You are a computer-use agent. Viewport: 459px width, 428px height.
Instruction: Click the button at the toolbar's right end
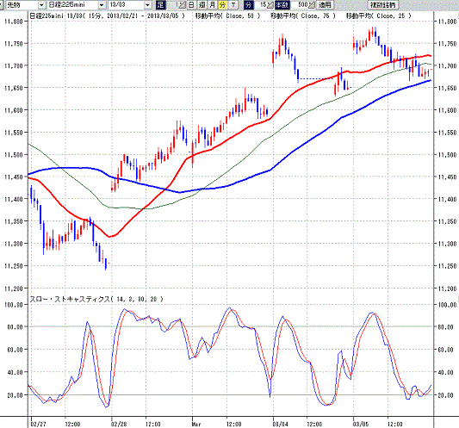pyautogui.click(x=382, y=4)
